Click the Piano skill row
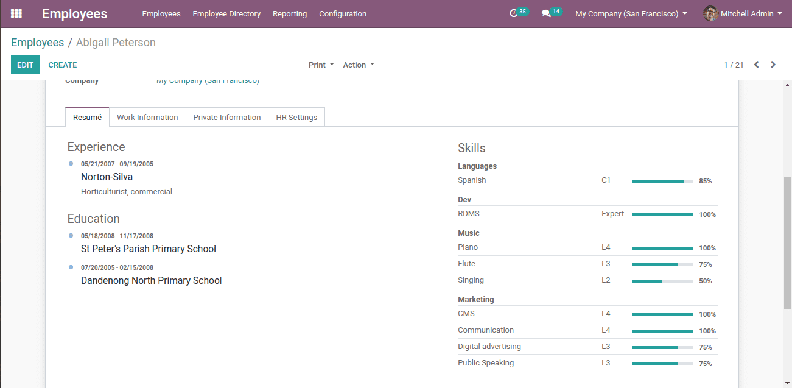792x388 pixels. pos(587,247)
